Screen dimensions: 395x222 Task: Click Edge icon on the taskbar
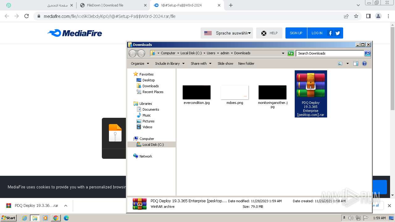(x=66, y=218)
